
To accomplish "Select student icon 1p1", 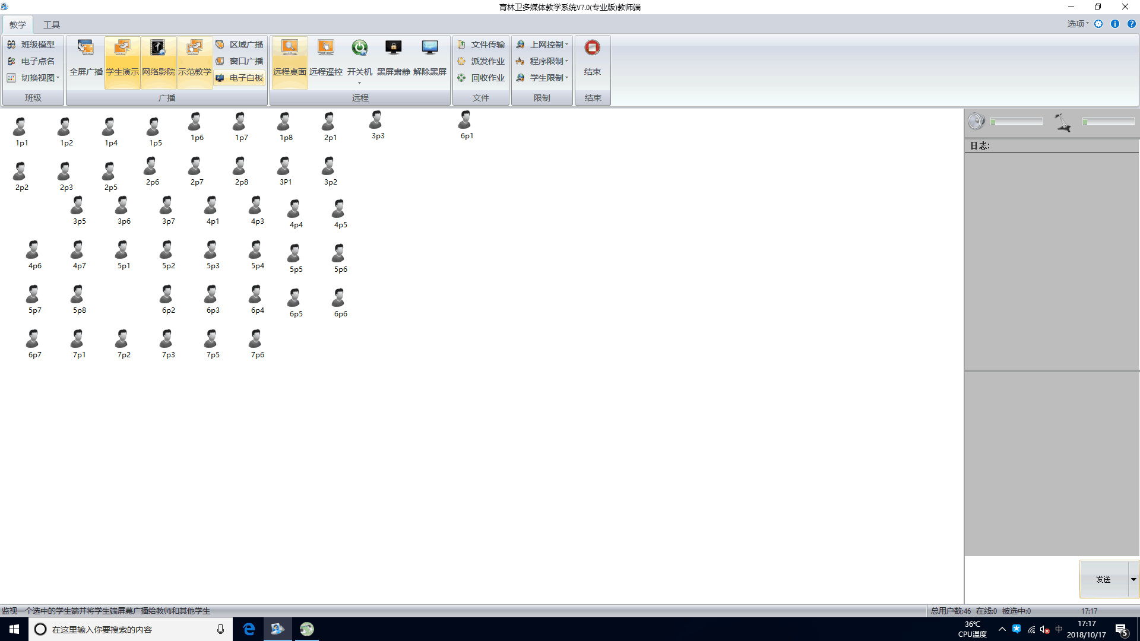I will [x=21, y=126].
